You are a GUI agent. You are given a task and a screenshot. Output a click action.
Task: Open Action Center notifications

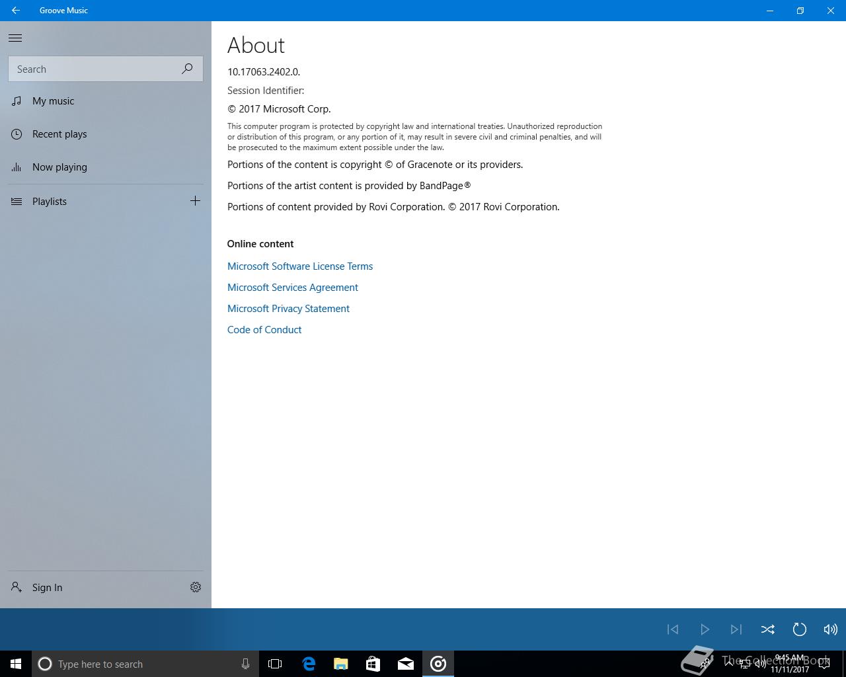(824, 664)
